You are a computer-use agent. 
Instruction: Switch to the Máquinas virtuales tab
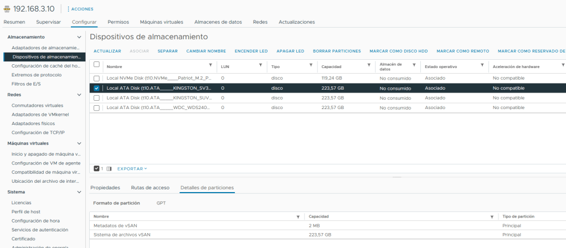pos(161,22)
